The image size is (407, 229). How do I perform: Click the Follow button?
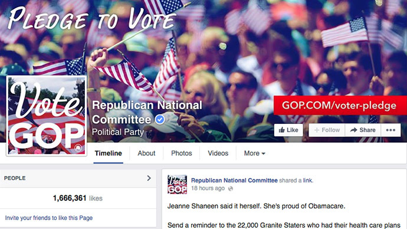pos(327,130)
